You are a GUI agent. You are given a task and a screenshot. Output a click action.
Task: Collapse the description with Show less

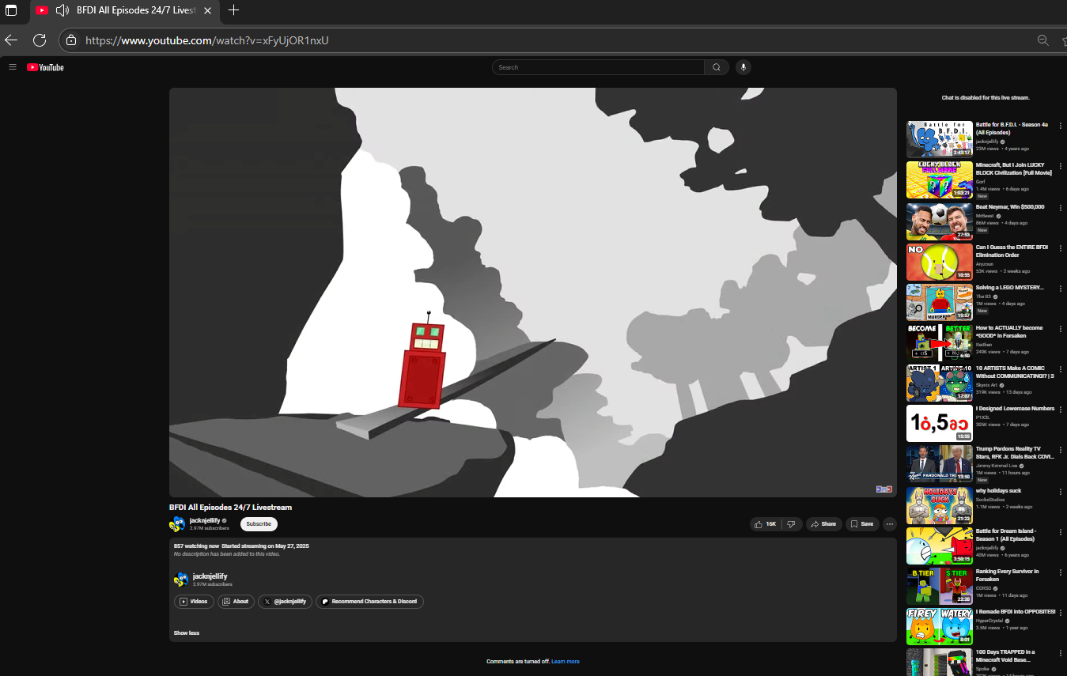tap(187, 633)
